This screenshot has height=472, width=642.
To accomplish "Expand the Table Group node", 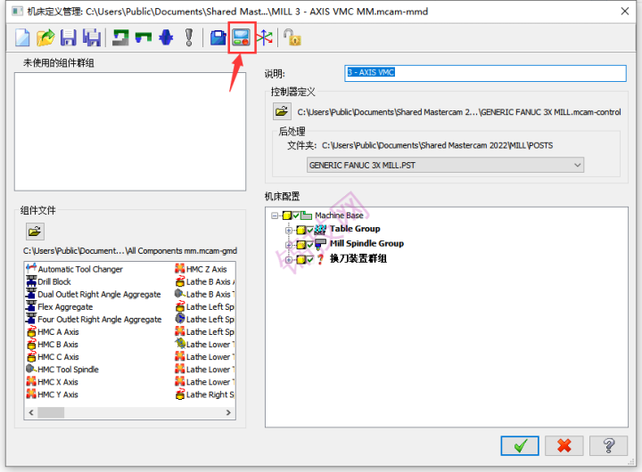I will pyautogui.click(x=289, y=231).
